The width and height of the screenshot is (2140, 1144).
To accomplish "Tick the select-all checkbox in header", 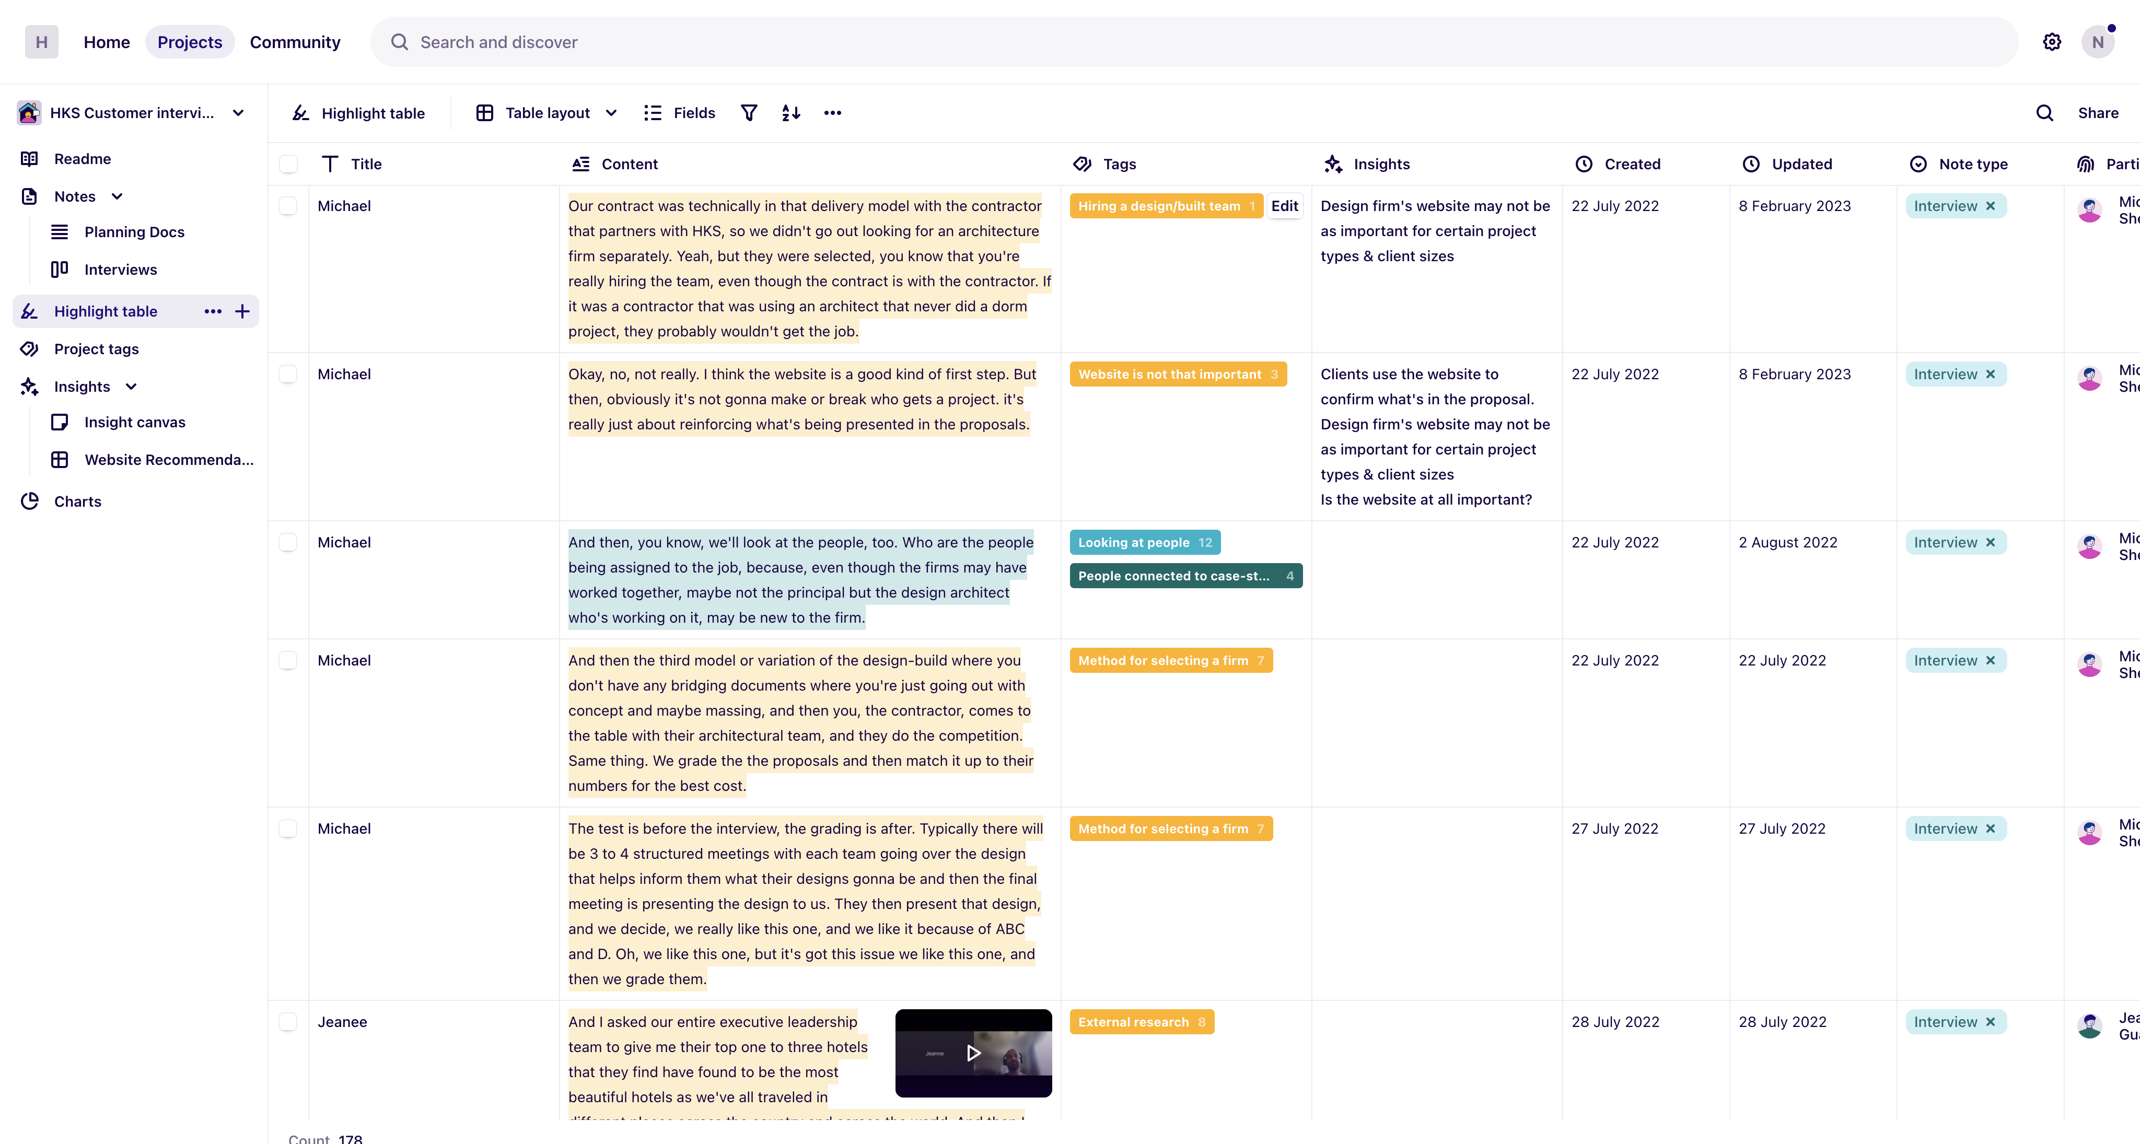I will [288, 165].
